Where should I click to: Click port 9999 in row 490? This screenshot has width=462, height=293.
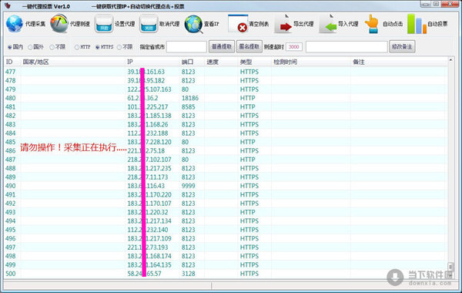189,186
